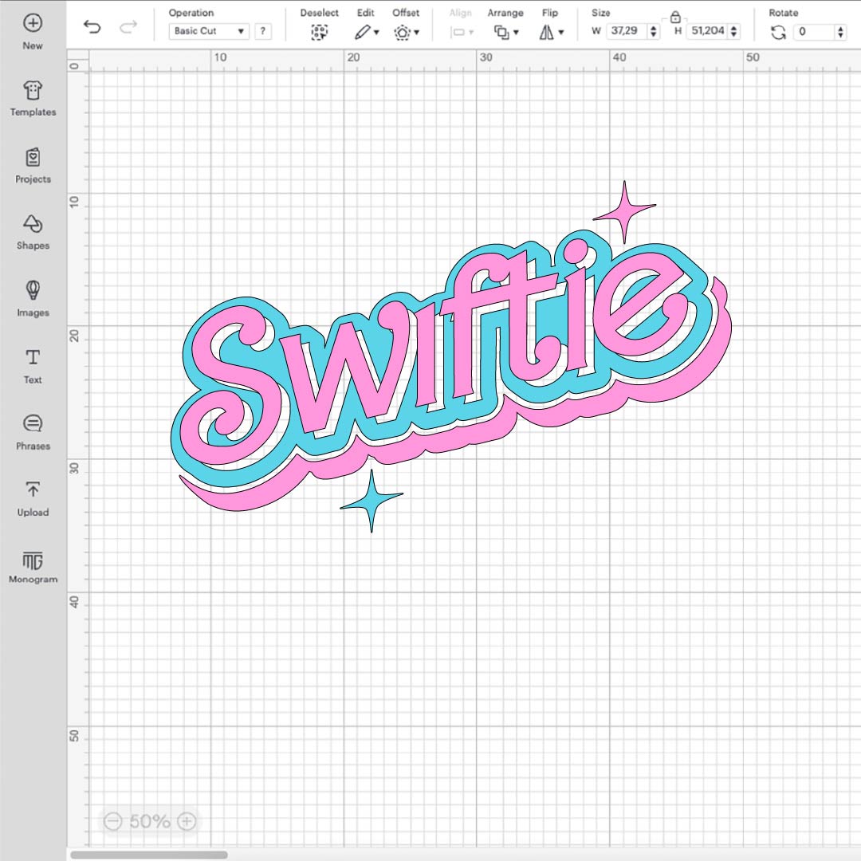Click the Undo arrow

click(92, 26)
